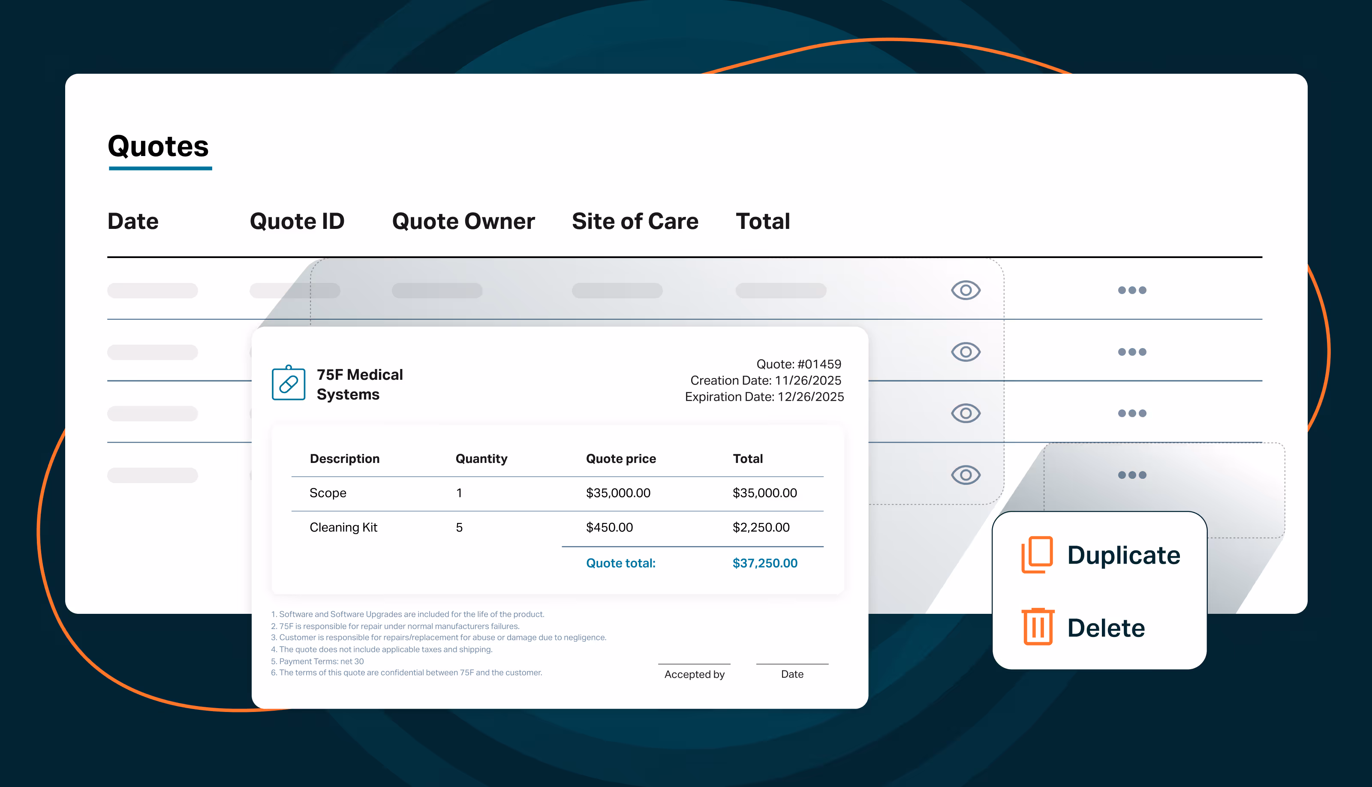
Task: Open the third row's ellipsis menu
Action: (1132, 414)
